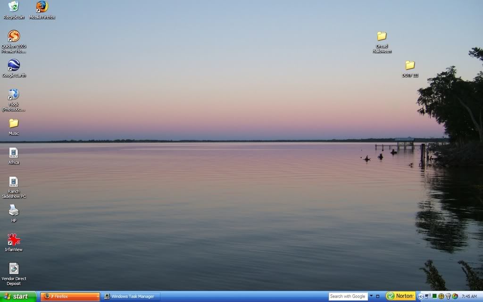Open the Recycle Bin
This screenshot has height=302, width=483.
[14, 7]
